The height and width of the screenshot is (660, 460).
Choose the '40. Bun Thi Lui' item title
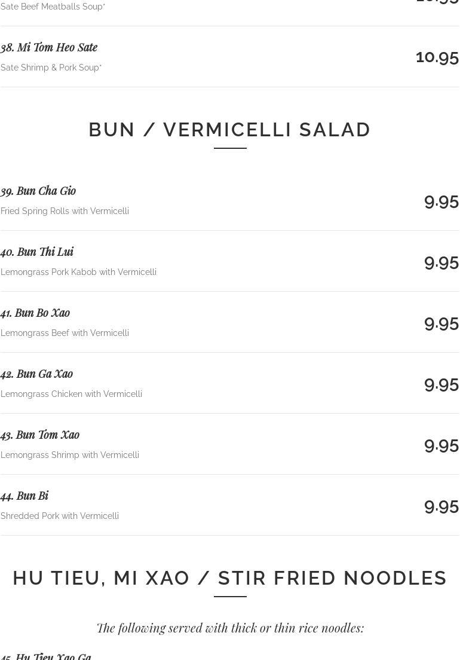[x=37, y=252]
